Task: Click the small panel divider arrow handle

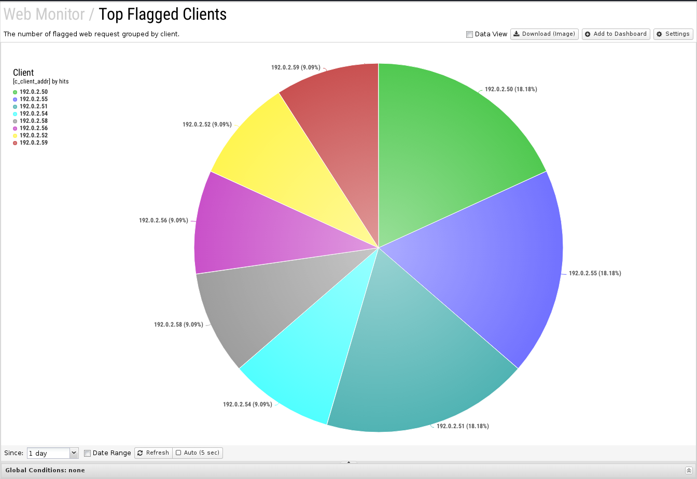Action: point(348,462)
